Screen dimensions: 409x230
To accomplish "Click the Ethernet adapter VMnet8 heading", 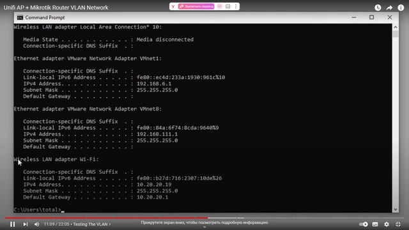I will [88, 109].
